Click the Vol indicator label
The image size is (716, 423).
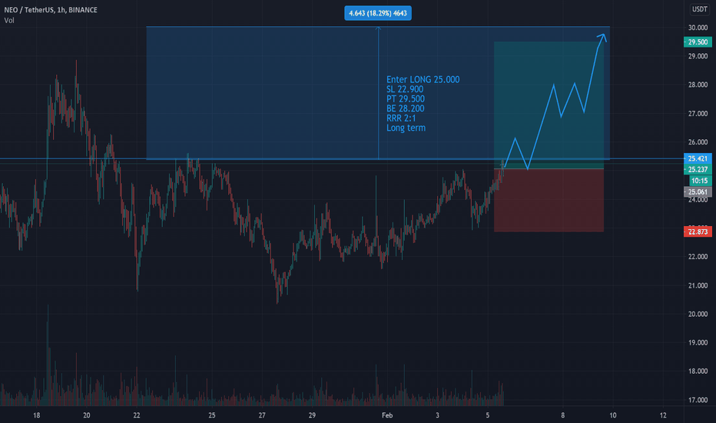pos(9,21)
